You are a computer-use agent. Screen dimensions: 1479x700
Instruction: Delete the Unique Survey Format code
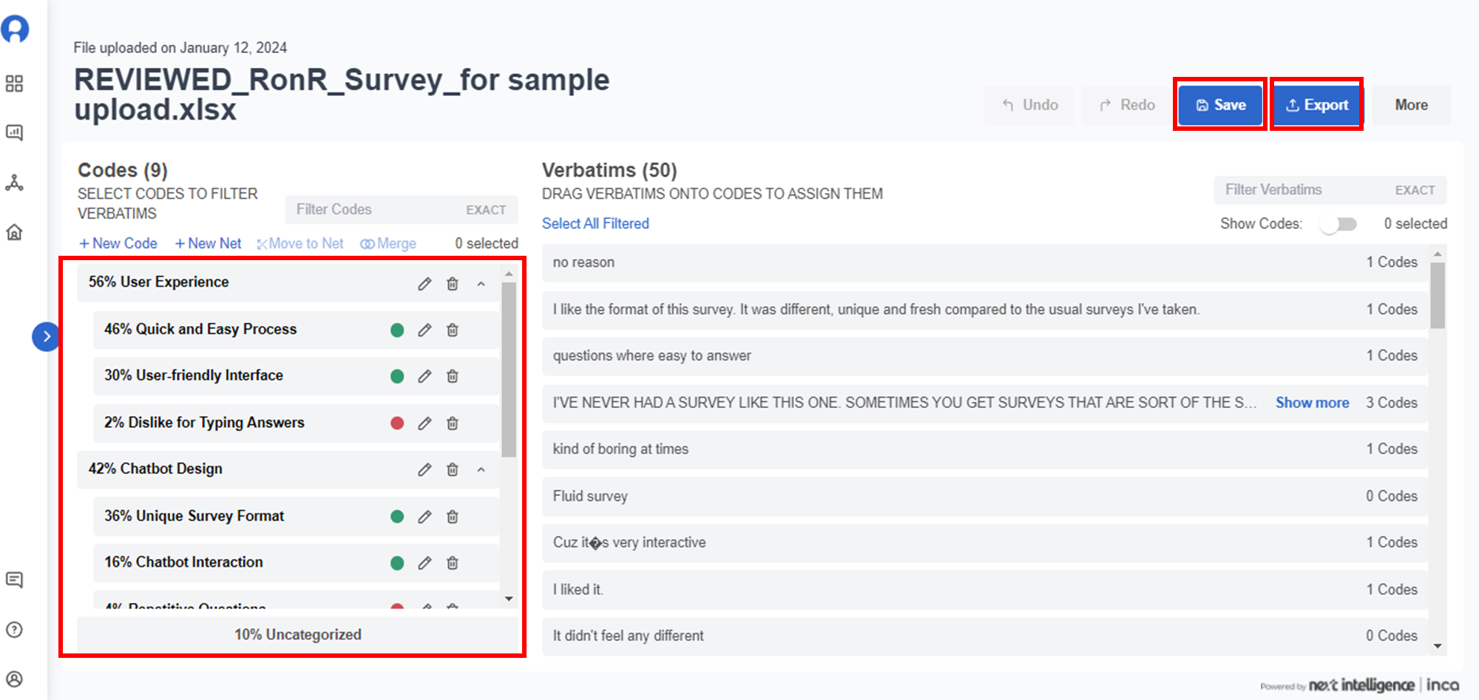click(x=453, y=517)
